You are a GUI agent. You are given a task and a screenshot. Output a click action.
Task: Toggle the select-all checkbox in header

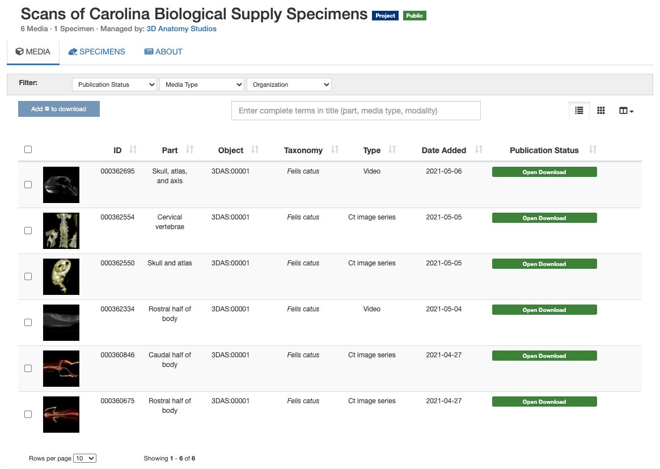pyautogui.click(x=28, y=150)
